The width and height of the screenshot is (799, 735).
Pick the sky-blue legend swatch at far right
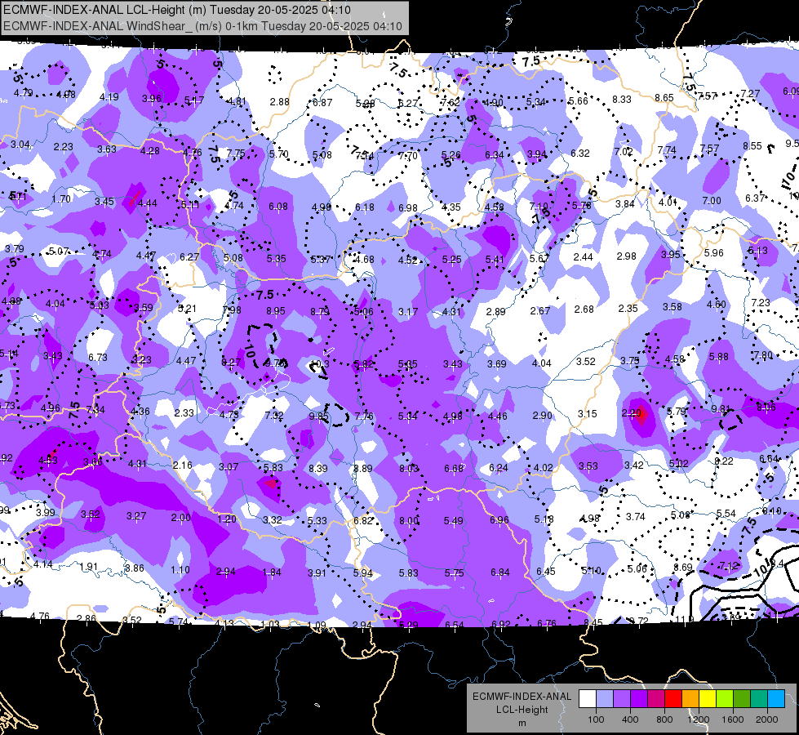776,699
